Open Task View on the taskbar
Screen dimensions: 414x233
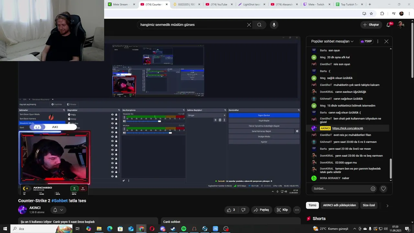point(78,229)
